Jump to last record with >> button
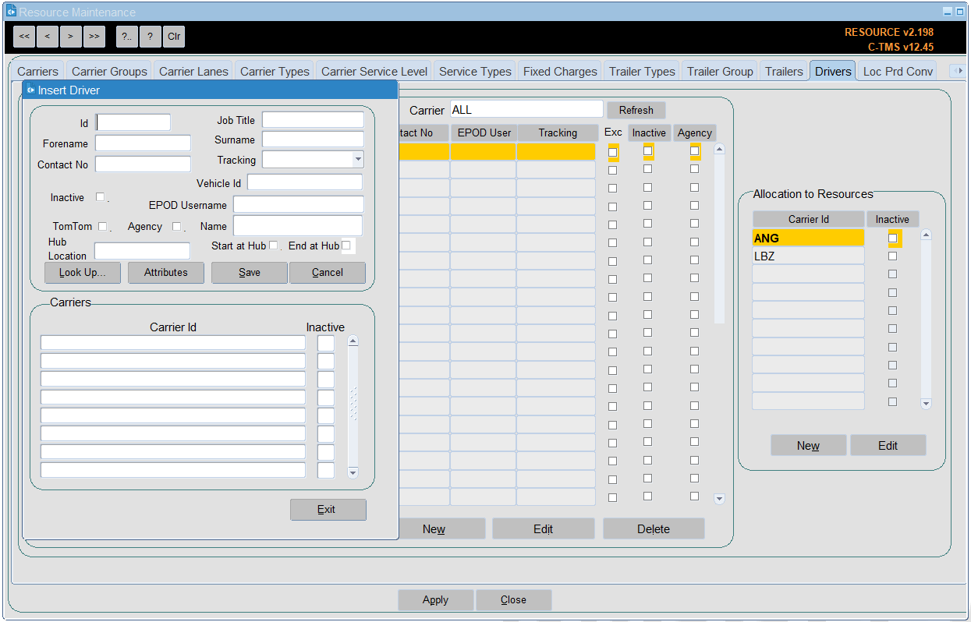Image resolution: width=971 pixels, height=622 pixels. [94, 37]
